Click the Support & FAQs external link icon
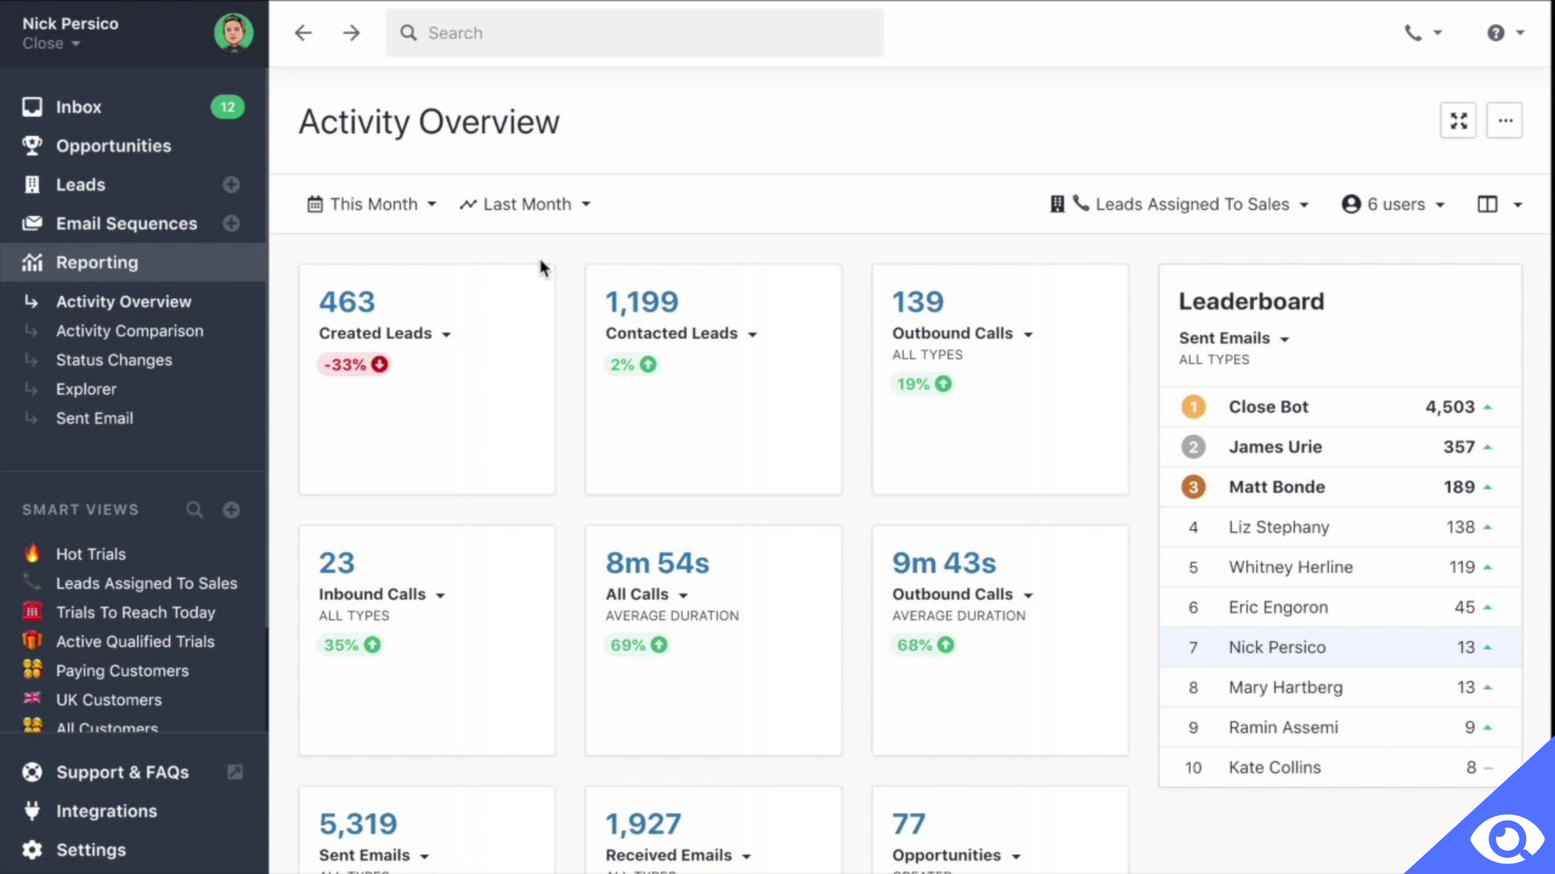Screen dimensions: 1555x874 point(235,772)
